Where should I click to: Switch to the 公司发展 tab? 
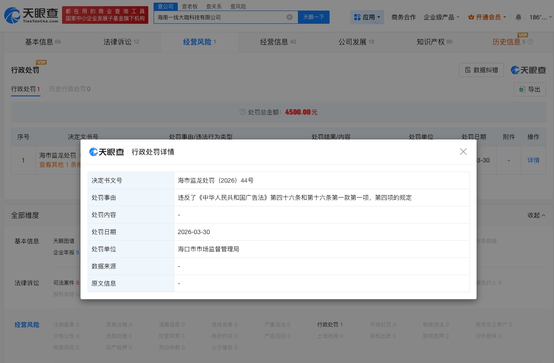click(x=356, y=42)
